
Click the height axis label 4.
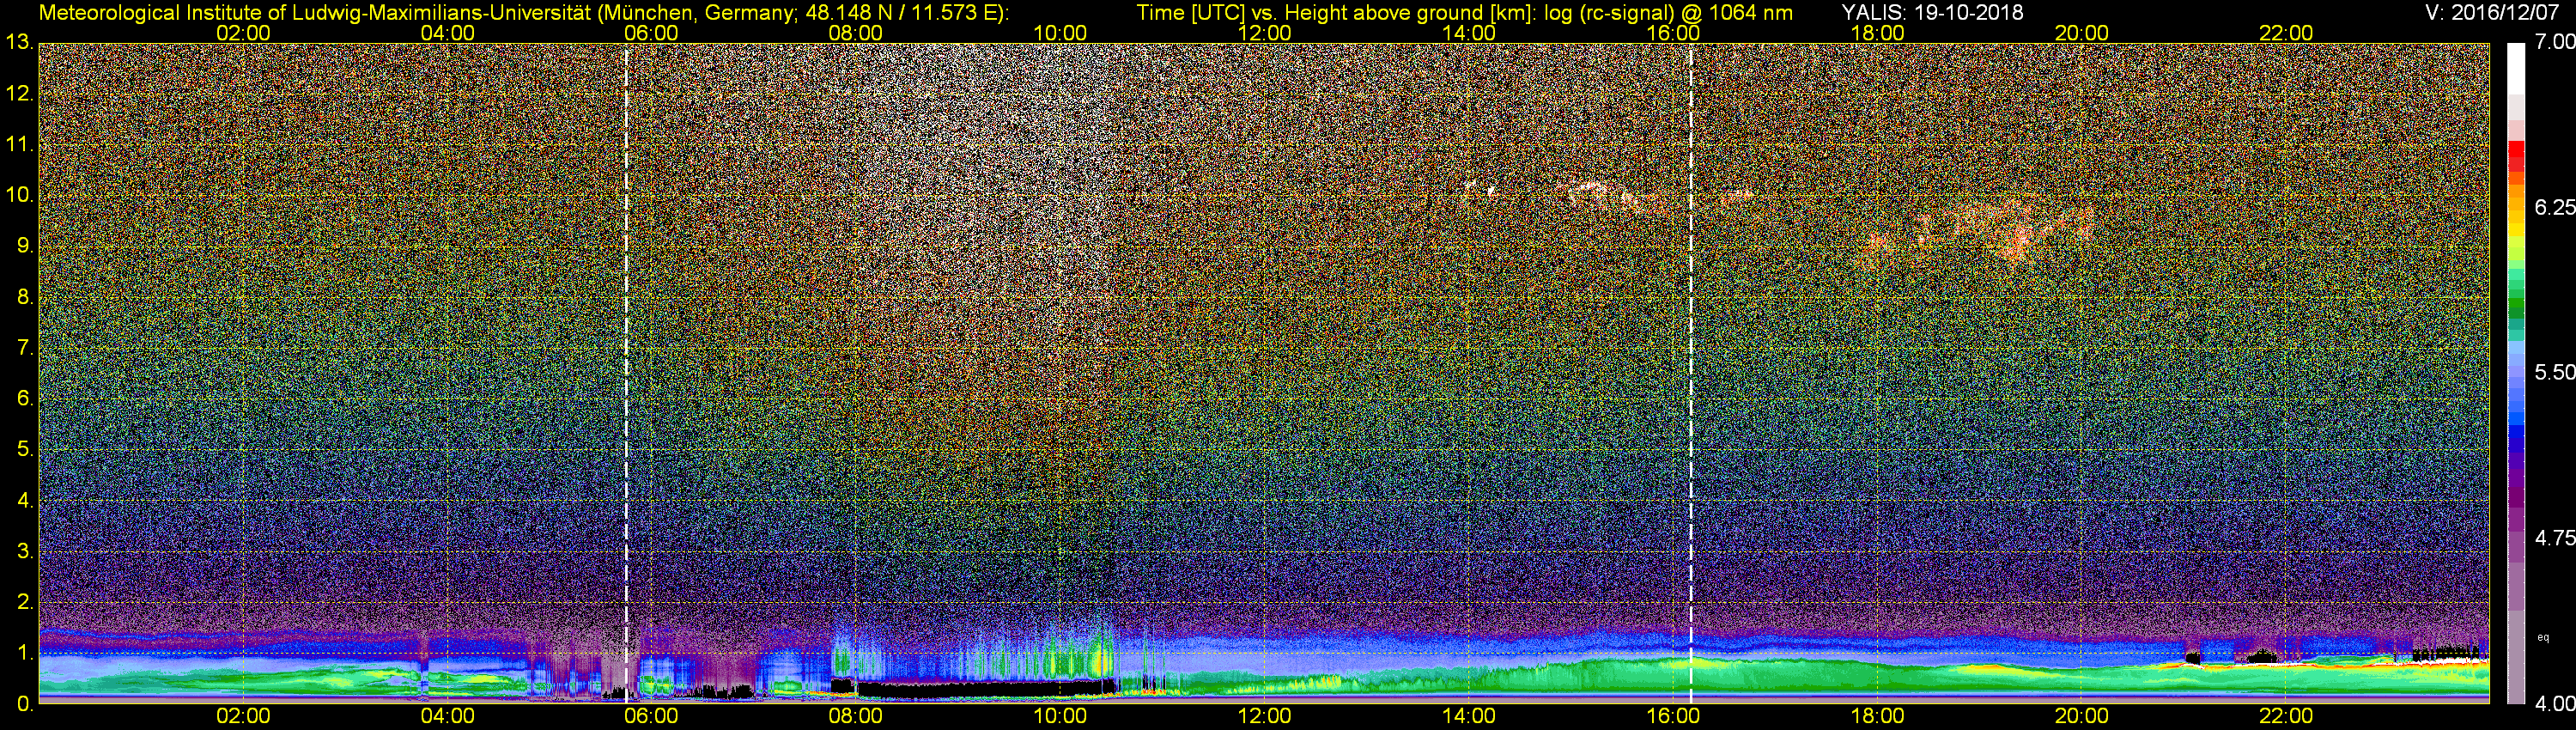[24, 500]
